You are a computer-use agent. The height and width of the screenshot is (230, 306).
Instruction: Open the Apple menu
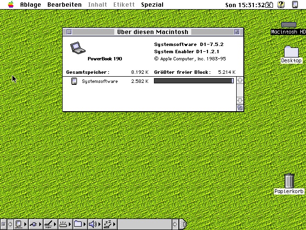tap(11, 4)
